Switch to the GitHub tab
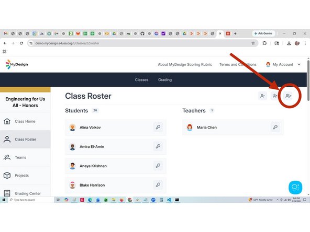 pyautogui.click(x=142, y=33)
